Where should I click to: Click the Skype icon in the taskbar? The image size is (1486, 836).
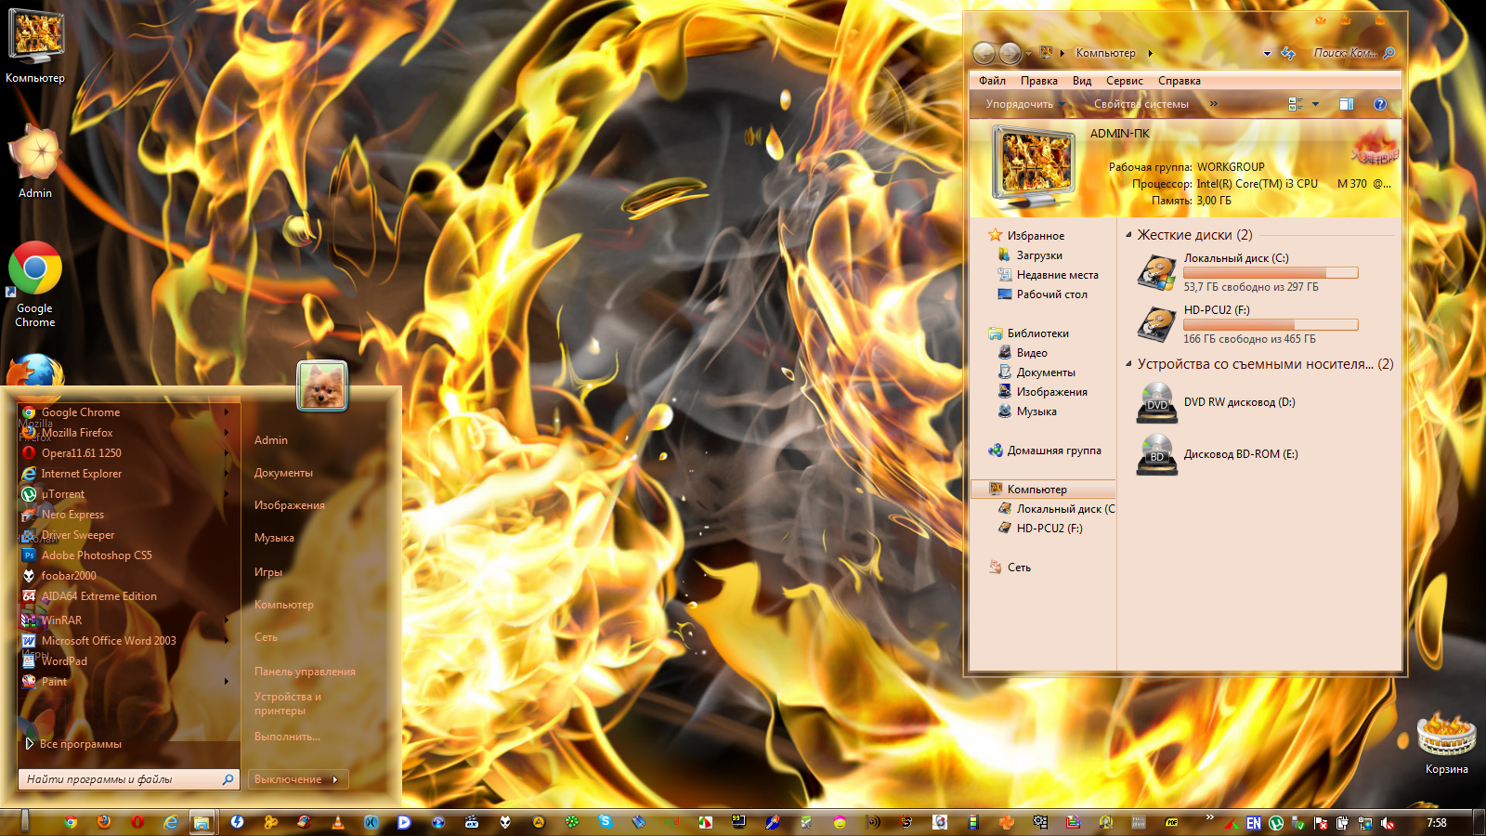[606, 822]
